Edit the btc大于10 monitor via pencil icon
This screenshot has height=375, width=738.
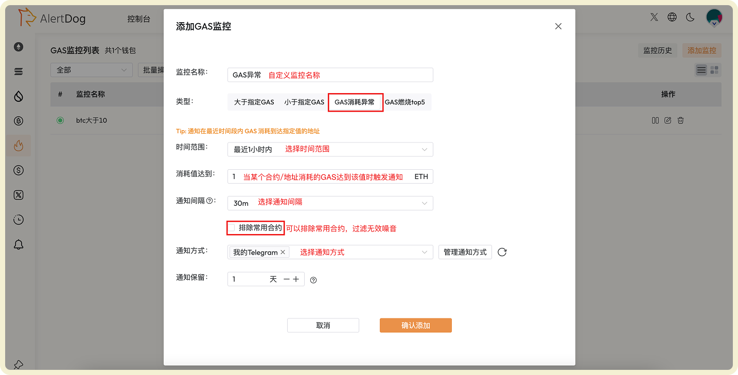click(x=667, y=120)
